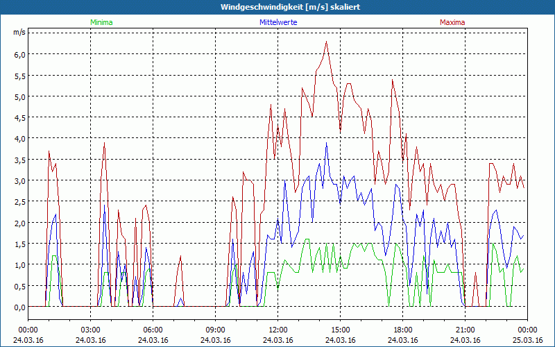This screenshot has height=347, width=555.
Task: Click the '6,0' y-axis value
Action: [20, 55]
